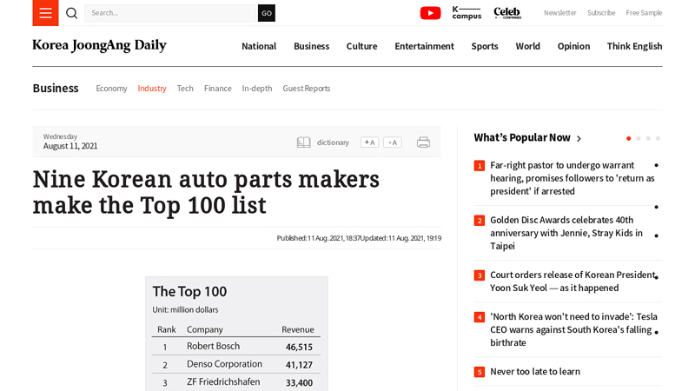The height and width of the screenshot is (391, 695).
Task: Select the first red carousel dot
Action: (628, 139)
